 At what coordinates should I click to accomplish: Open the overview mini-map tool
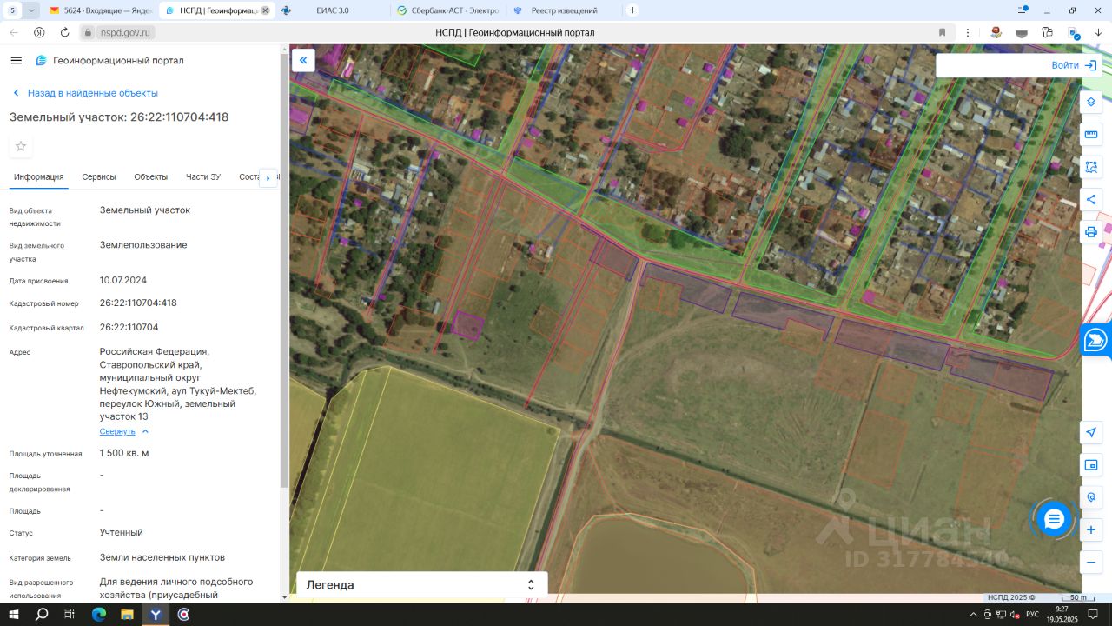pos(1092,465)
